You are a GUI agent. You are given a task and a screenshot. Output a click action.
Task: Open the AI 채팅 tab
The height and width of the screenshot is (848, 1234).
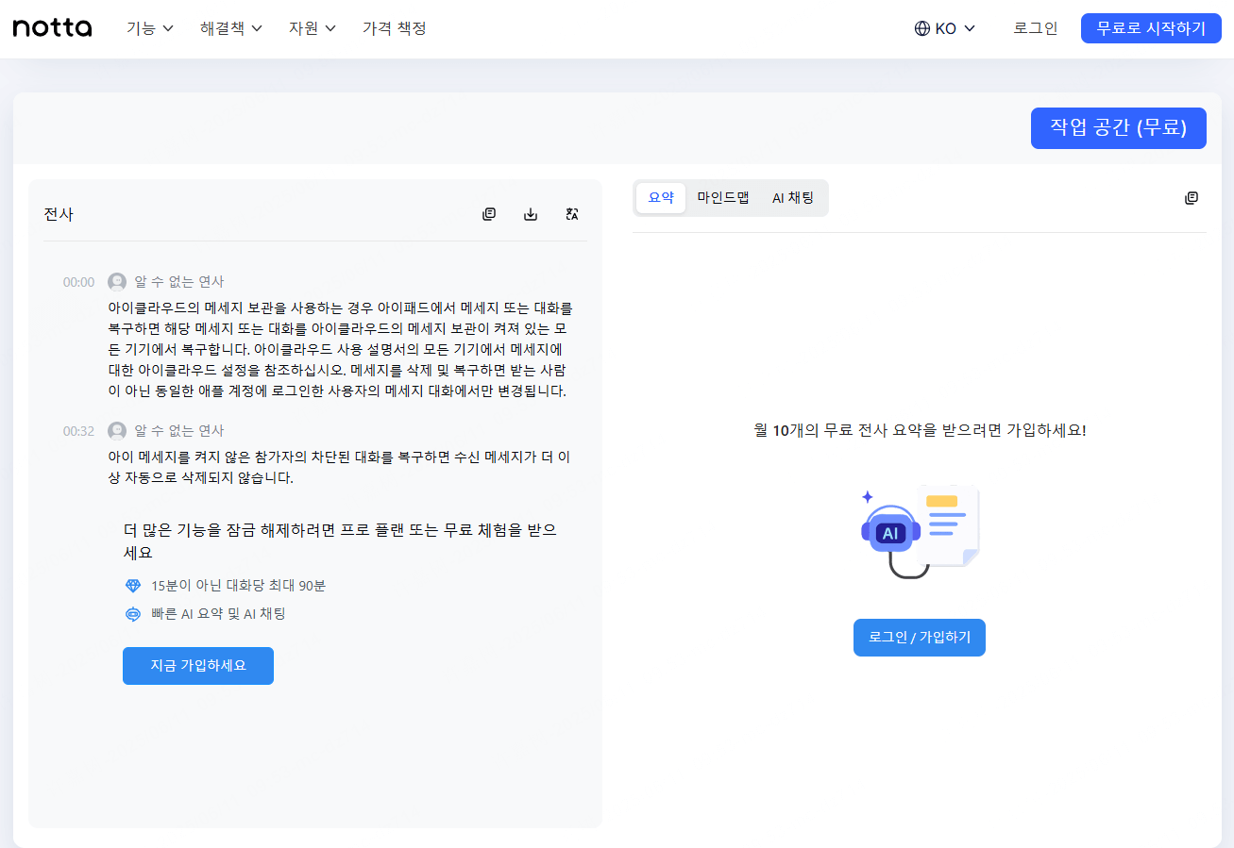pyautogui.click(x=793, y=198)
